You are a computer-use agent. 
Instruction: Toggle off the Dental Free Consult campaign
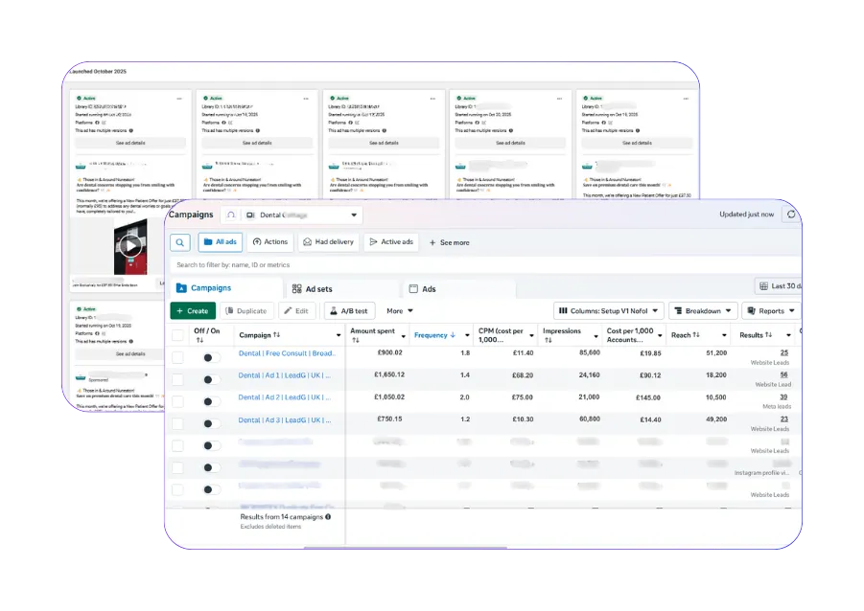(x=211, y=358)
